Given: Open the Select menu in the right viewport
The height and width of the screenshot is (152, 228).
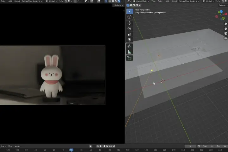Looking at the screenshot, I should 161,1.
